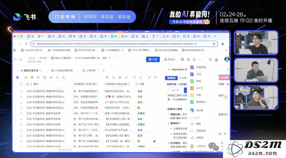286x158 pixels.
Task: Open the extensions puzzle icon
Action: [x=188, y=59]
